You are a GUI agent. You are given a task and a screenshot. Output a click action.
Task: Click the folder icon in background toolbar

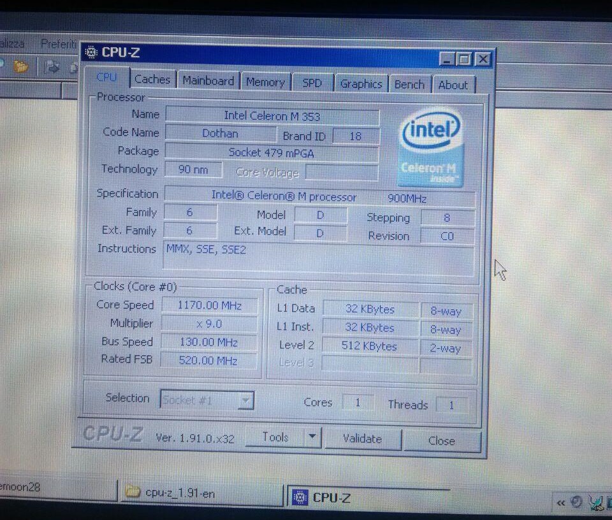point(20,67)
